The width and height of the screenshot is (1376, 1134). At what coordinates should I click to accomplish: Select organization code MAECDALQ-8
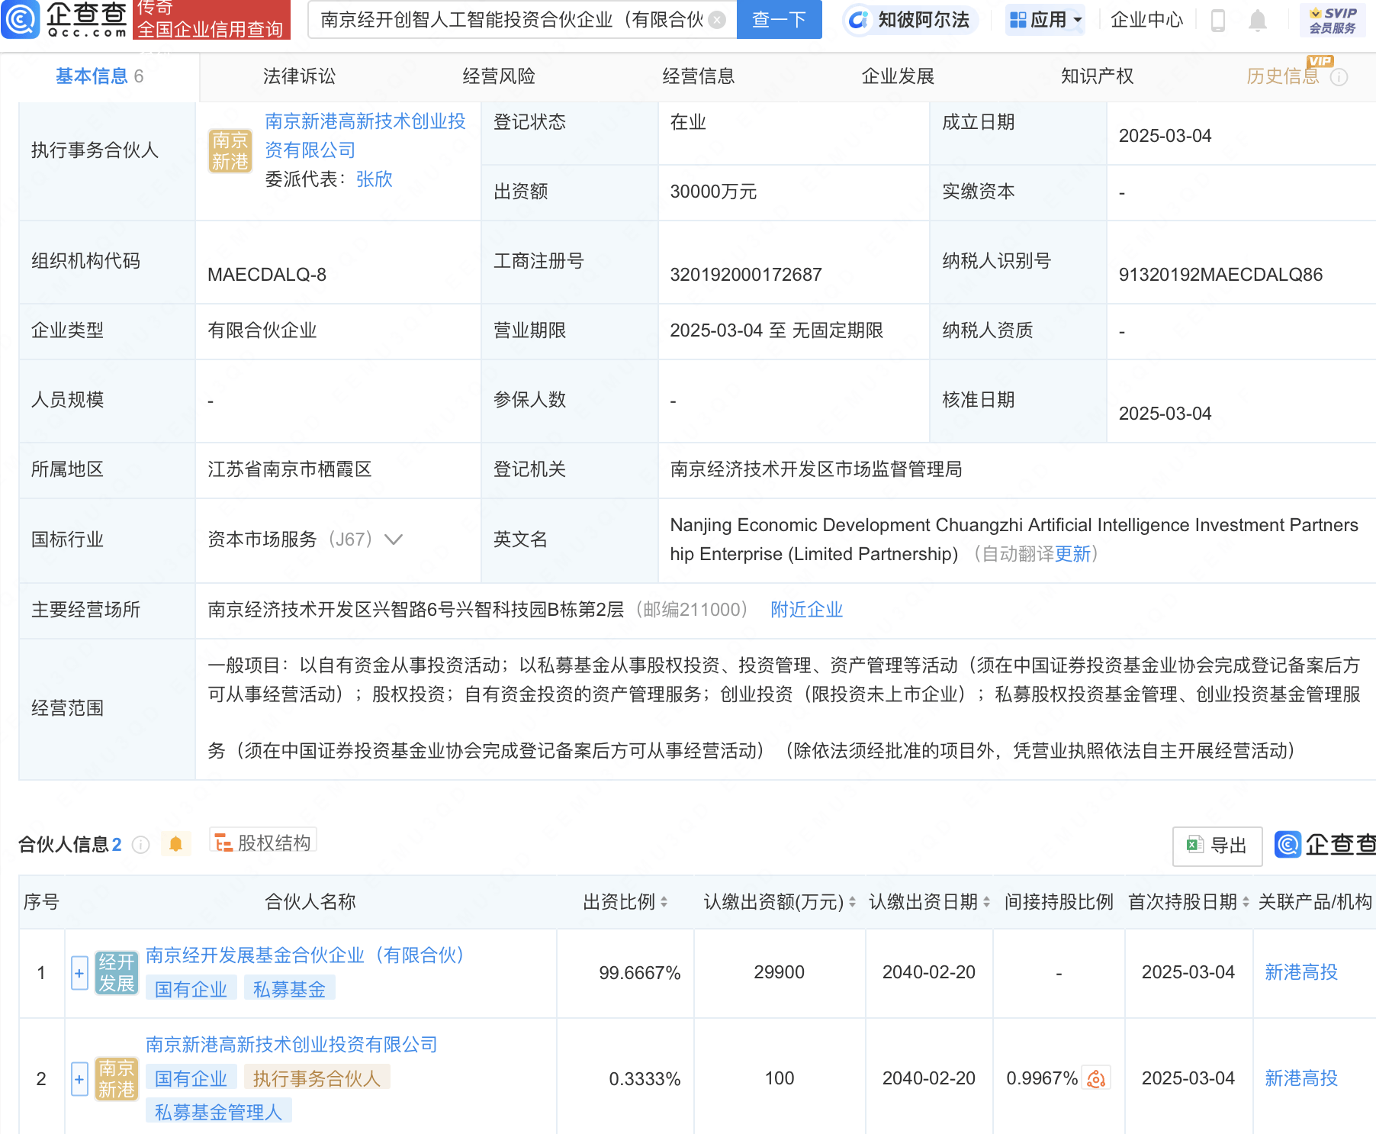pyautogui.click(x=267, y=275)
